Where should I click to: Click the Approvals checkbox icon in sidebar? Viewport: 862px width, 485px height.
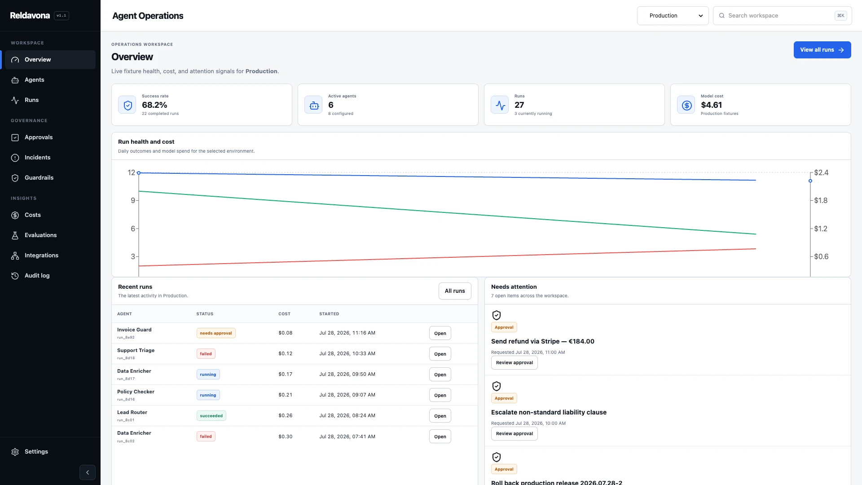click(15, 137)
